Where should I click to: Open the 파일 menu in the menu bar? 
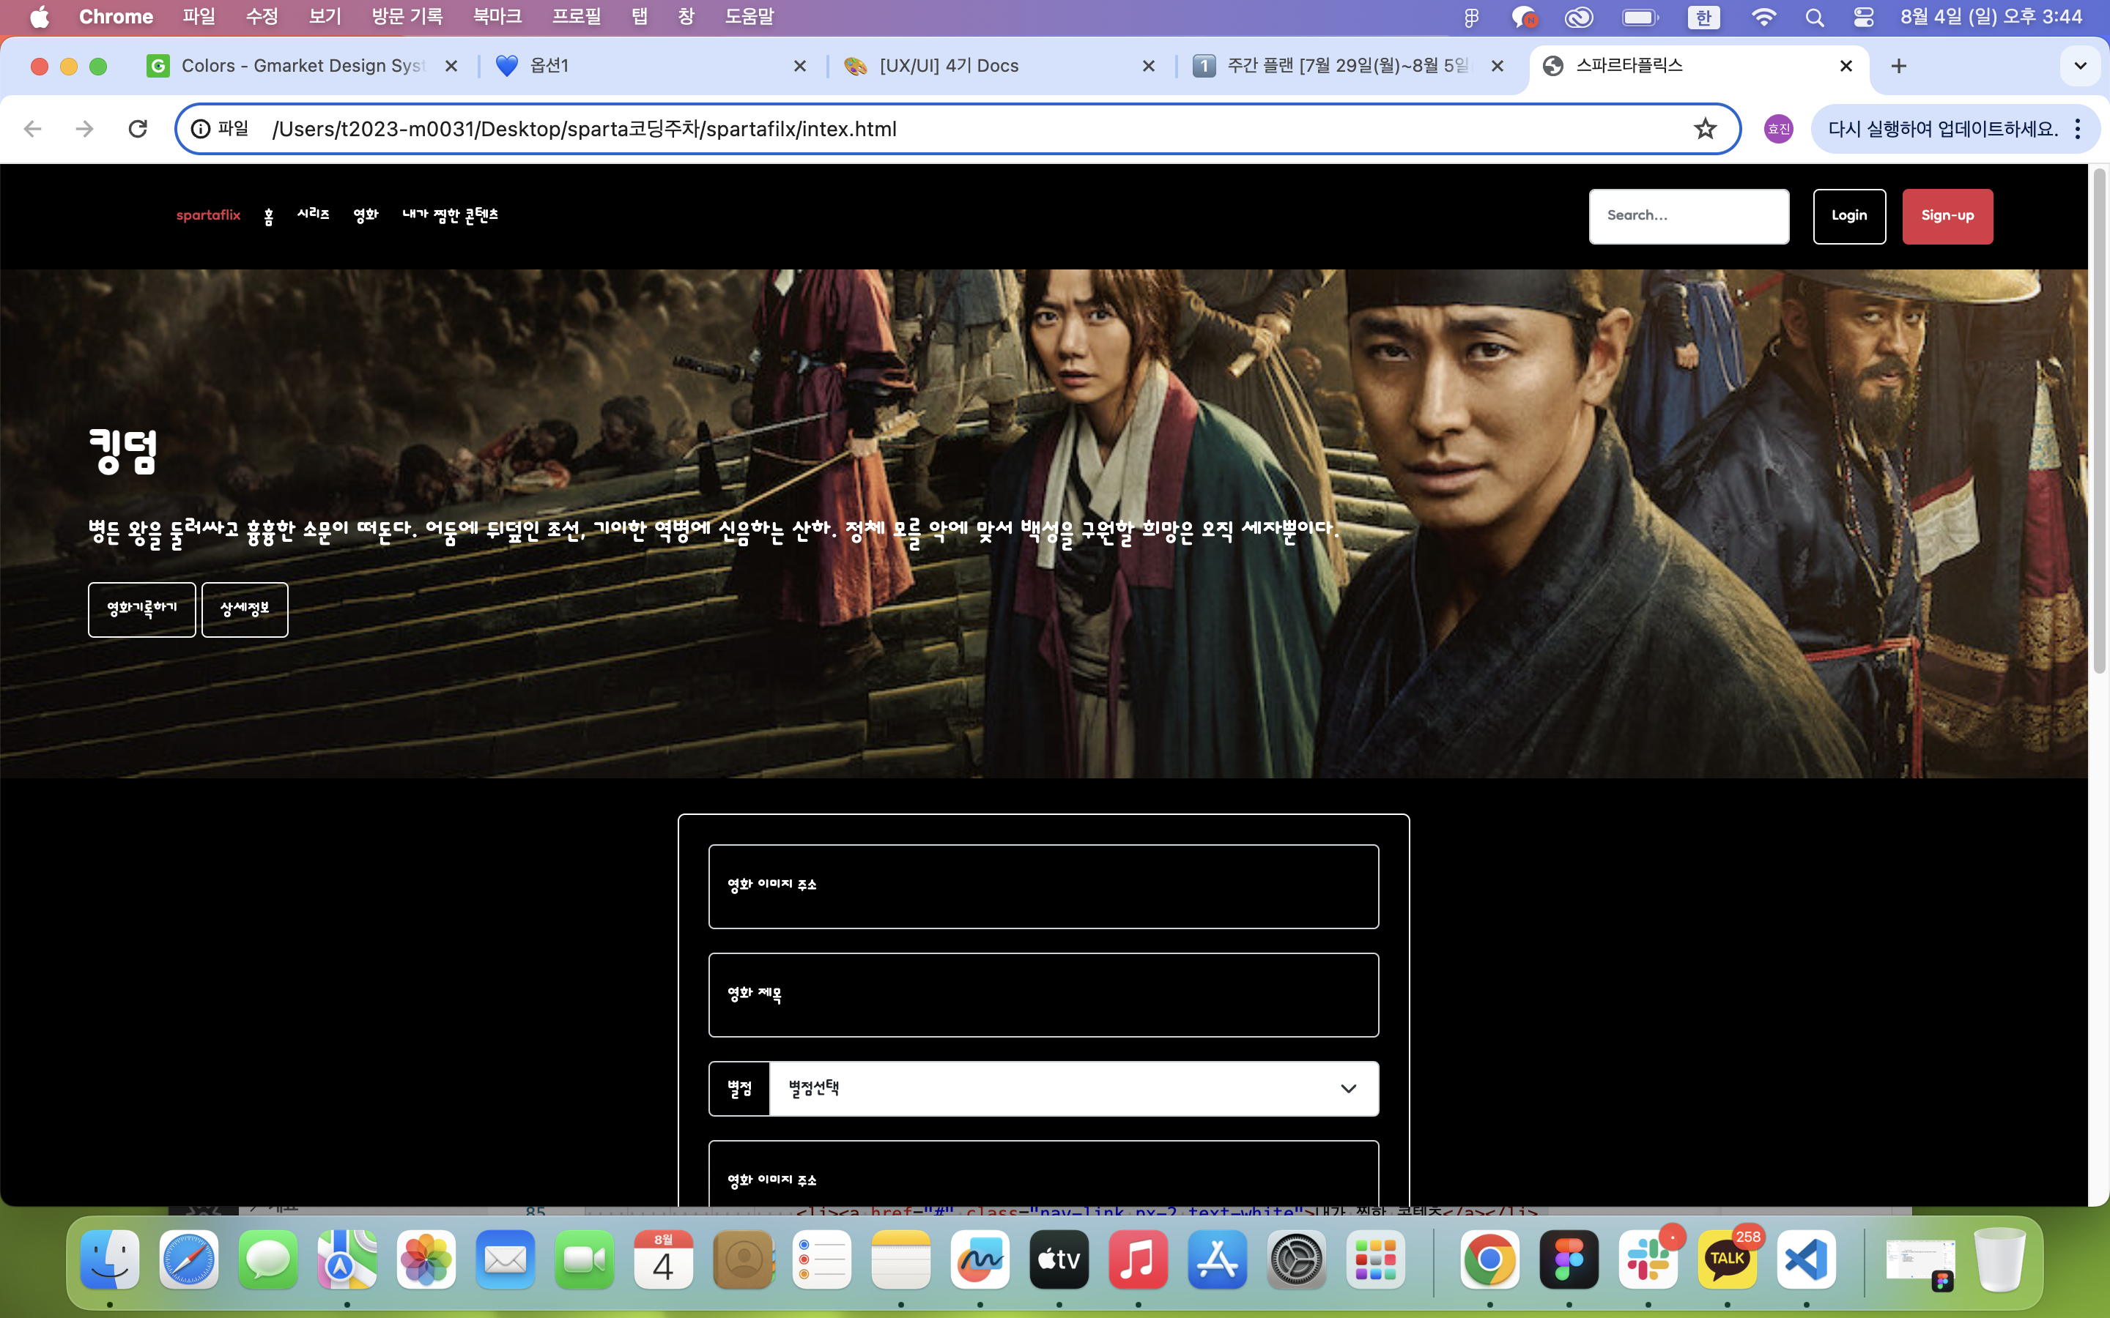pyautogui.click(x=199, y=18)
